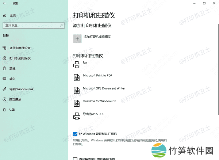The height and width of the screenshot is (160, 219).
Task: Click the 添加打印机或扫描仪 label
Action: click(97, 37)
